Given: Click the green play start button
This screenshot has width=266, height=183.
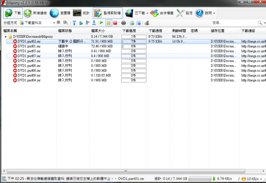Looking at the screenshot, I should 102,23.
